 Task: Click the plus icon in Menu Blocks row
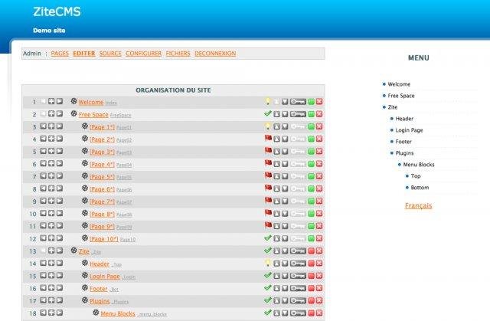click(51, 313)
